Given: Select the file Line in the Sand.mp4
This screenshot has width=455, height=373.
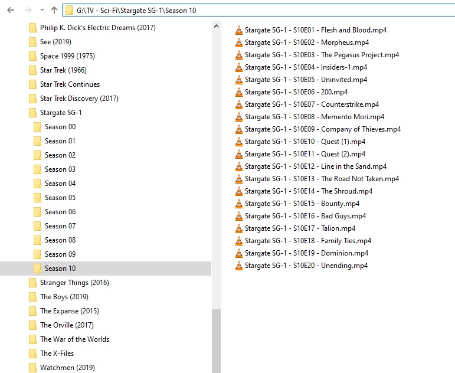Looking at the screenshot, I should click(x=310, y=166).
